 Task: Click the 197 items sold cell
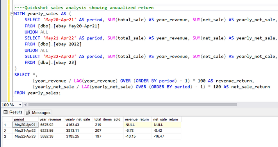[x=108, y=136]
